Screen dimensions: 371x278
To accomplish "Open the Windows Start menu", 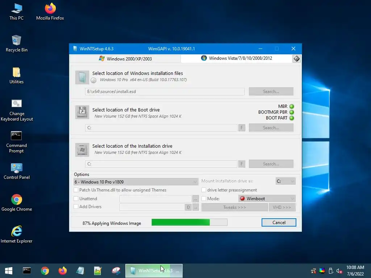I will point(9,271).
